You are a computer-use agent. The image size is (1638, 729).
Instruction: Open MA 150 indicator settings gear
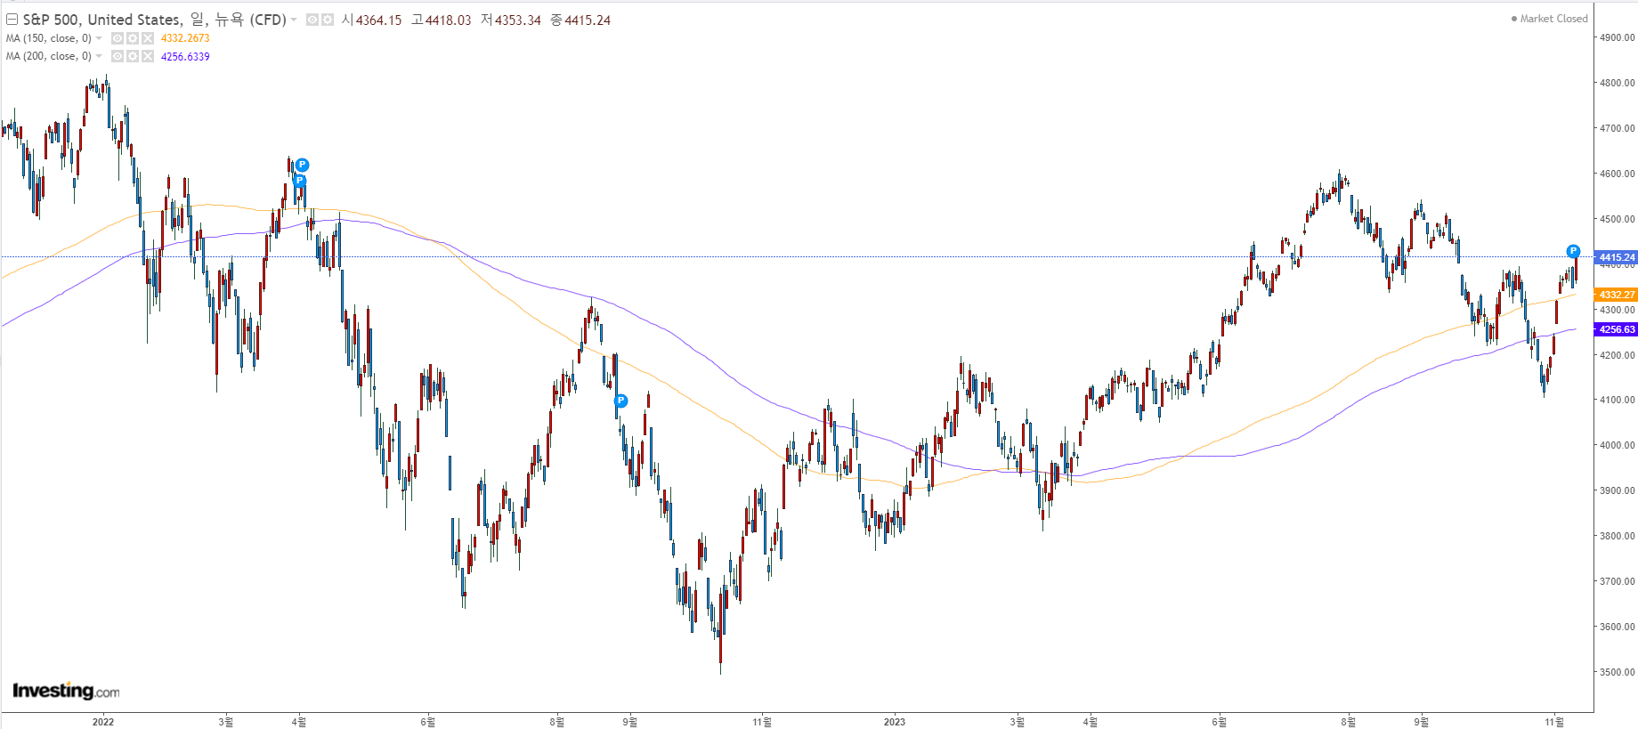133,38
